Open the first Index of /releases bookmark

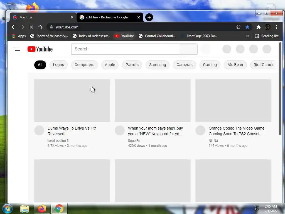coord(49,36)
